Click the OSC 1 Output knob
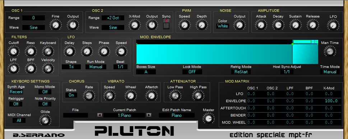This screenshot has height=139, width=348. (x=73, y=25)
